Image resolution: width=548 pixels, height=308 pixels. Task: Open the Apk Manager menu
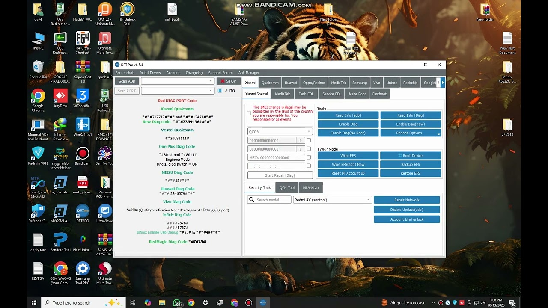coord(249,73)
